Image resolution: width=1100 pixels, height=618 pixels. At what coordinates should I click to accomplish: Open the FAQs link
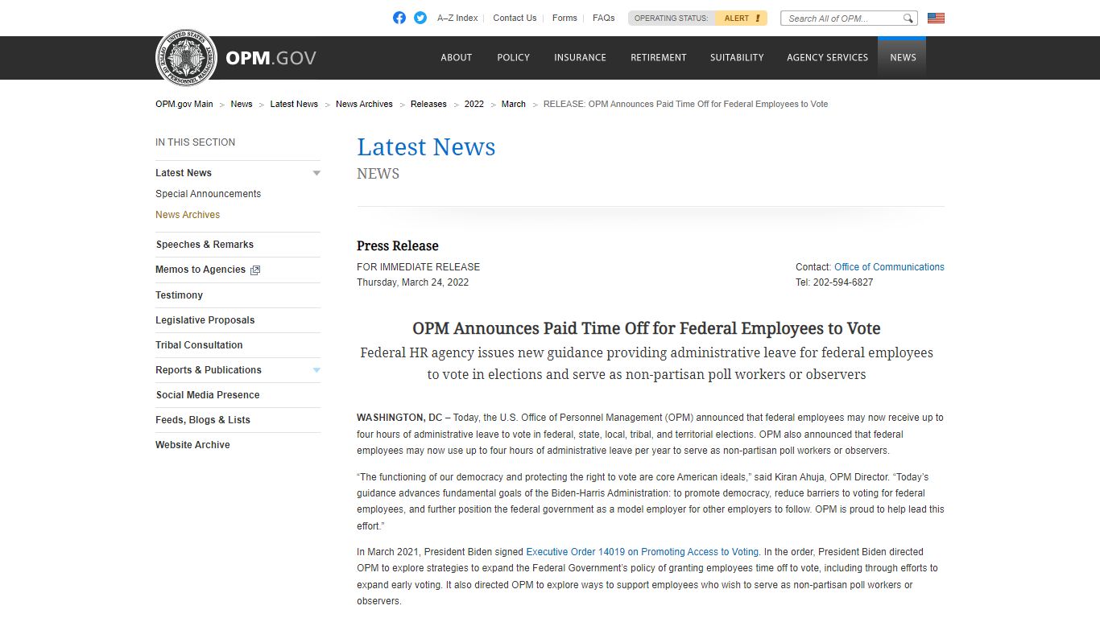pyautogui.click(x=603, y=18)
